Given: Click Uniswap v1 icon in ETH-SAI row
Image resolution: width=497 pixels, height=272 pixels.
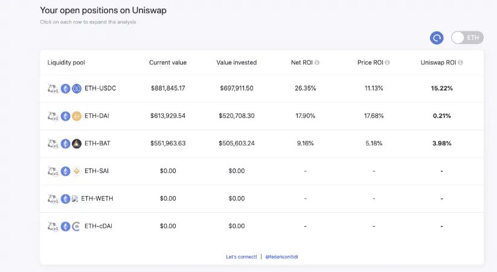Looking at the screenshot, I should click(x=53, y=171).
